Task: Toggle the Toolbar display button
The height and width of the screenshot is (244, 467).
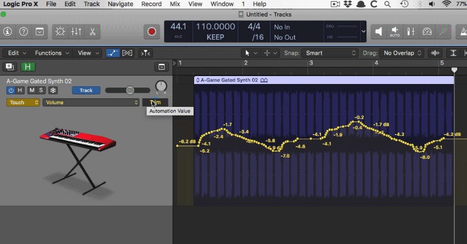Action: point(40,31)
